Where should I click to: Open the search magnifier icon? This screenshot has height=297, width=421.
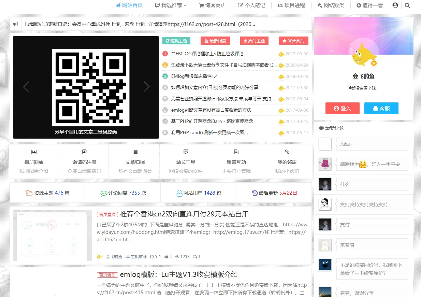[x=407, y=5]
